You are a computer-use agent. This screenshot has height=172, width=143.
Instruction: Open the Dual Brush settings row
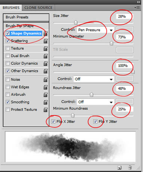point(26,56)
